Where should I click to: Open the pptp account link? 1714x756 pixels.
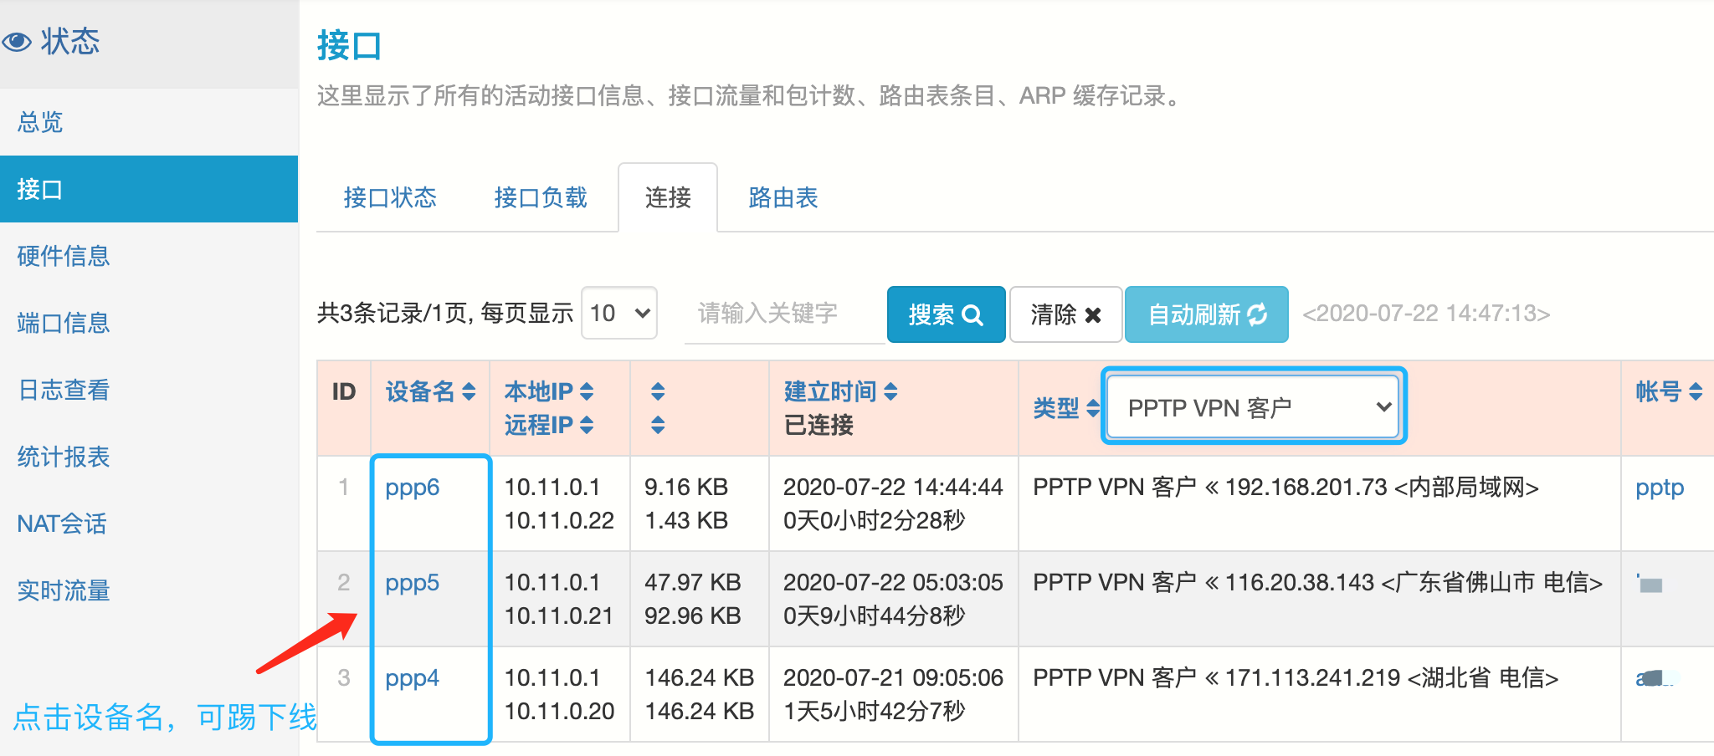(1659, 488)
